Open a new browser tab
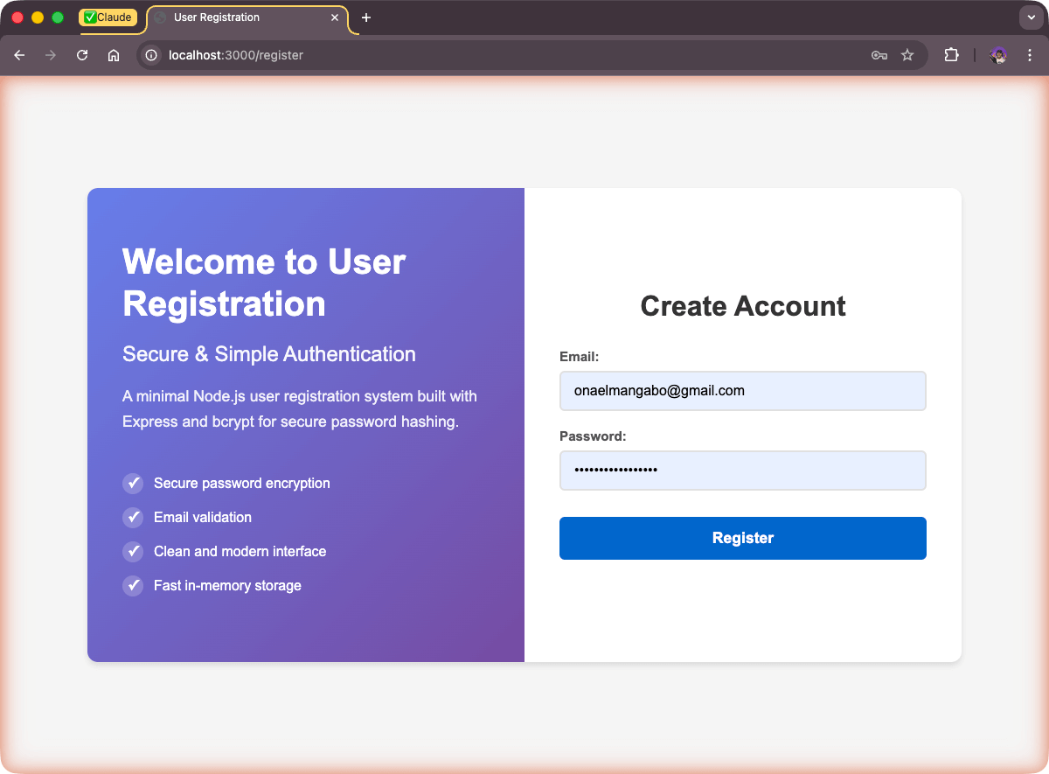 pos(365,17)
